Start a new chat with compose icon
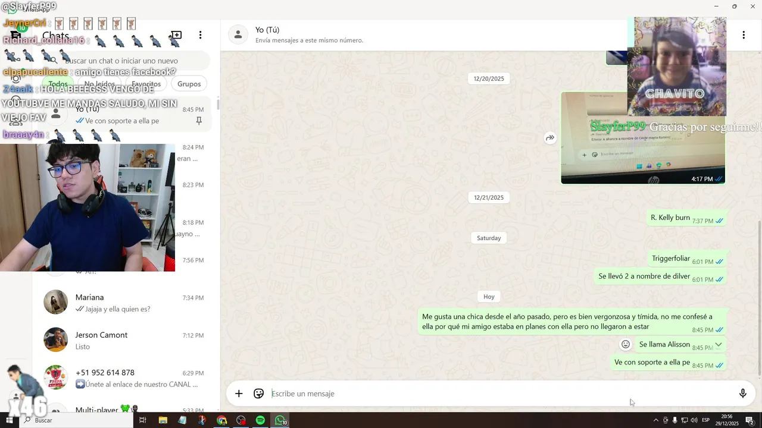Screen dimensions: 762x428 coord(176,36)
